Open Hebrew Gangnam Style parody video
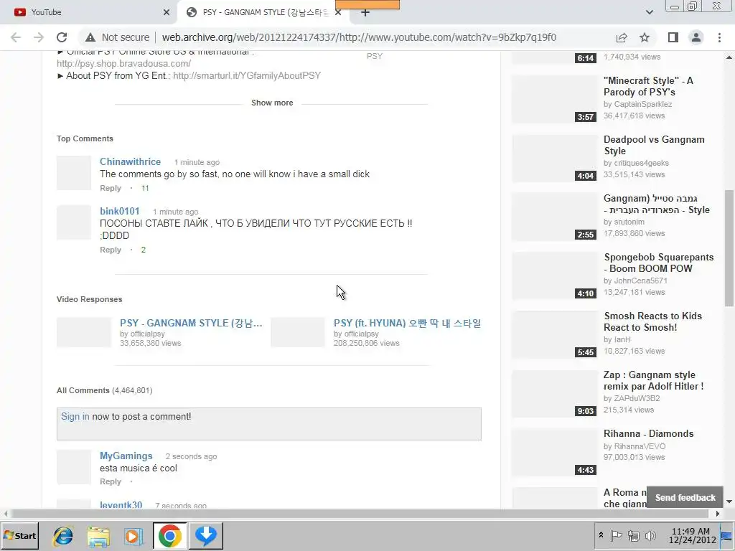 [656, 204]
